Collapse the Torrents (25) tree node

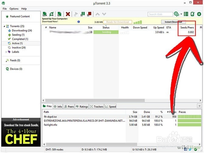[4, 26]
